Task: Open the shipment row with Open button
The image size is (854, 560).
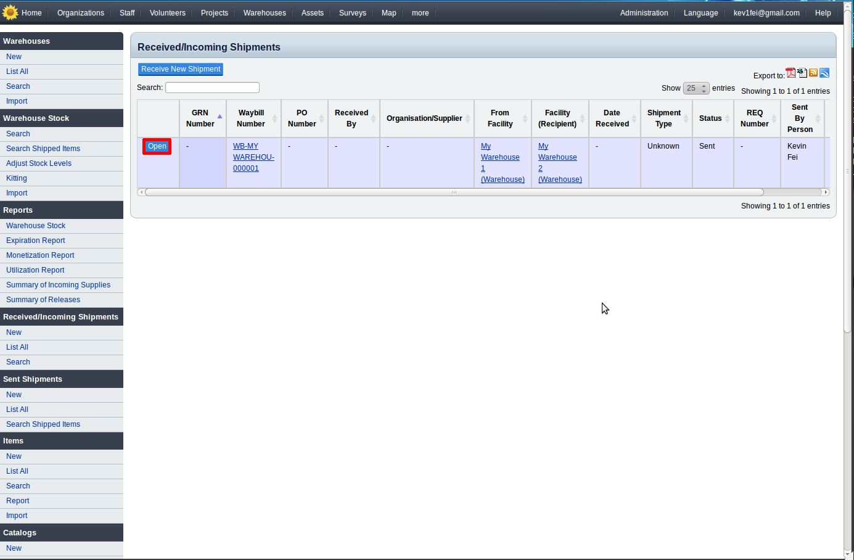Action: click(157, 146)
